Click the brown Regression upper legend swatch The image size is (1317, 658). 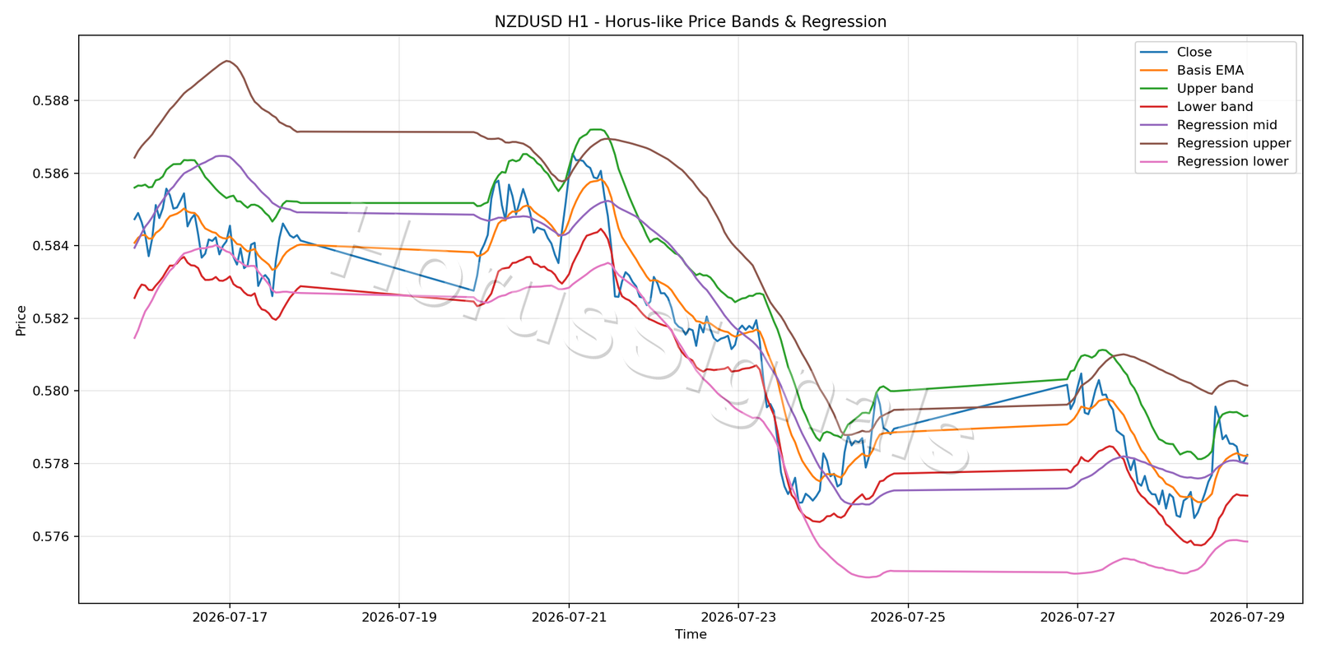pos(1154,143)
